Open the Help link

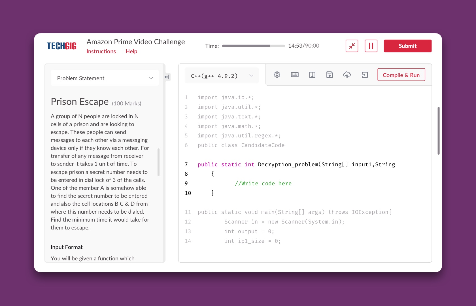tap(131, 51)
